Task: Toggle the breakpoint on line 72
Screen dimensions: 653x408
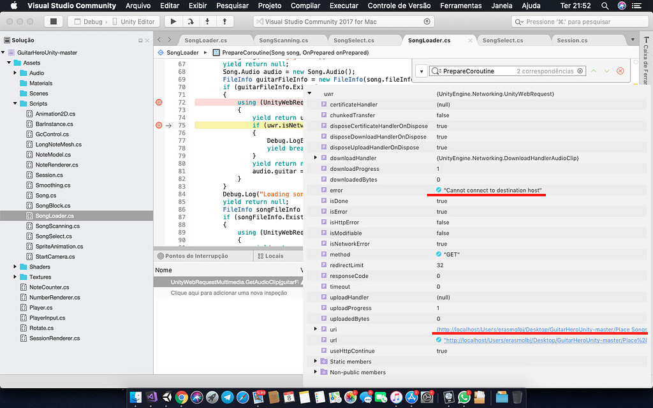Action: (x=159, y=102)
